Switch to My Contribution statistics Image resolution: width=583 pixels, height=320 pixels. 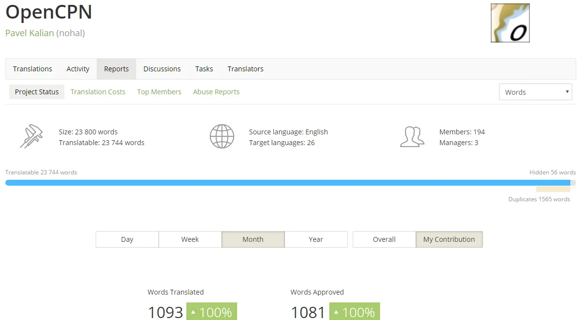click(449, 239)
